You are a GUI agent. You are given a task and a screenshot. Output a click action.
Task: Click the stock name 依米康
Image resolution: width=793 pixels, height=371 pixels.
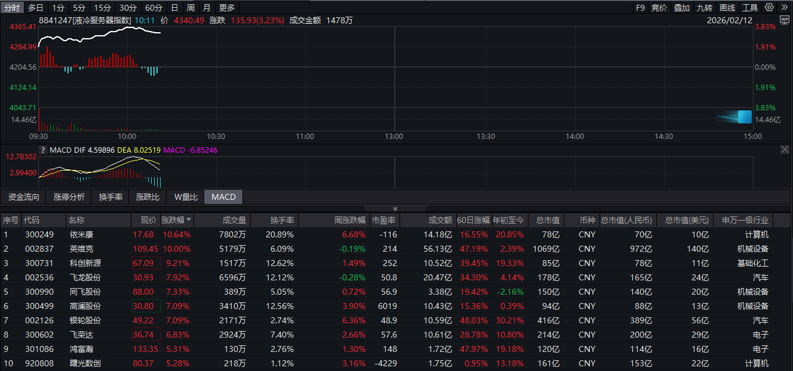tap(82, 234)
